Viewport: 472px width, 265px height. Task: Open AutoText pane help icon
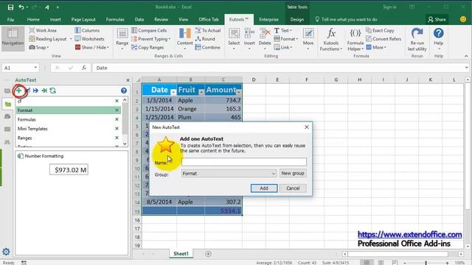coord(124,91)
